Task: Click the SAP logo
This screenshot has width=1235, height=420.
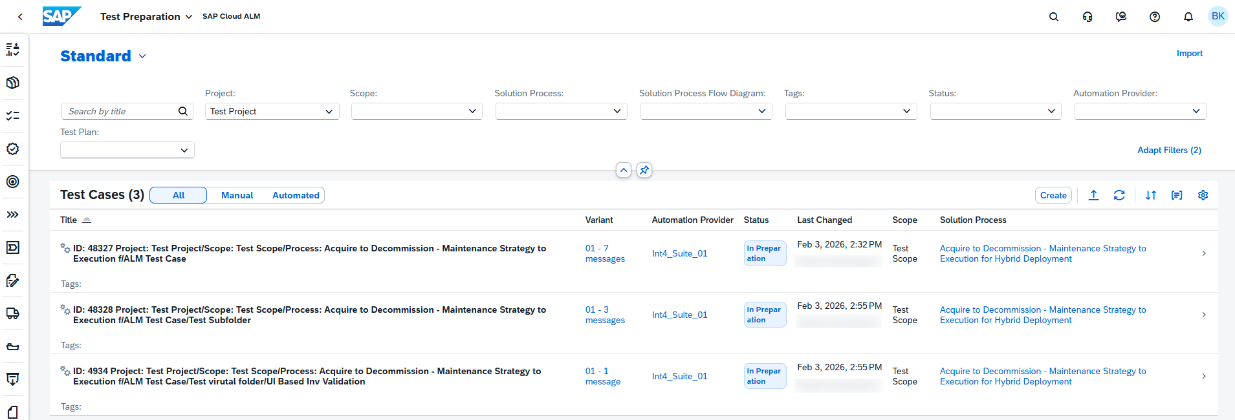Action: 62,16
